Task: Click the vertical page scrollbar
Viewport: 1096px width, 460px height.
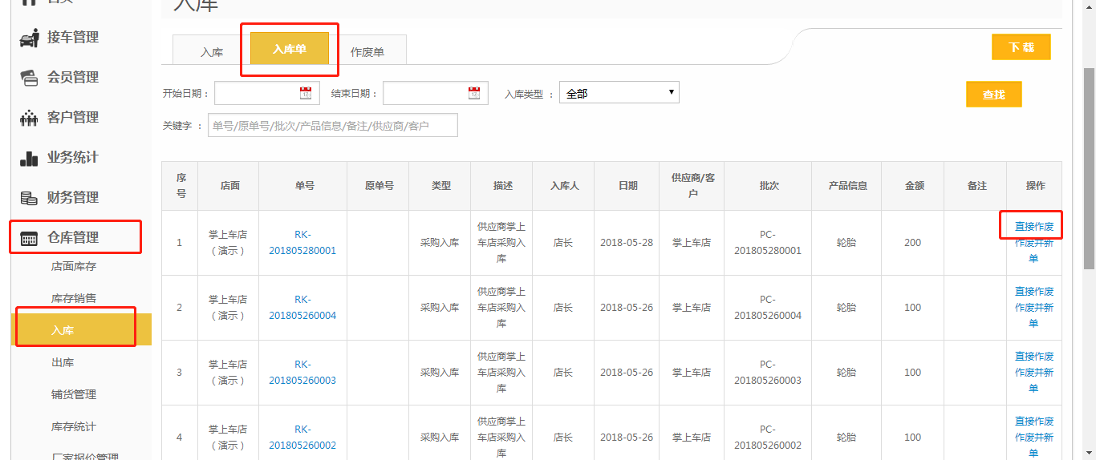Action: click(1089, 160)
